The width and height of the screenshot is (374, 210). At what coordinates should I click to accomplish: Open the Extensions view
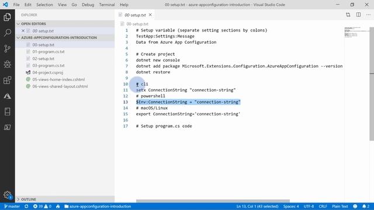coord(7,80)
